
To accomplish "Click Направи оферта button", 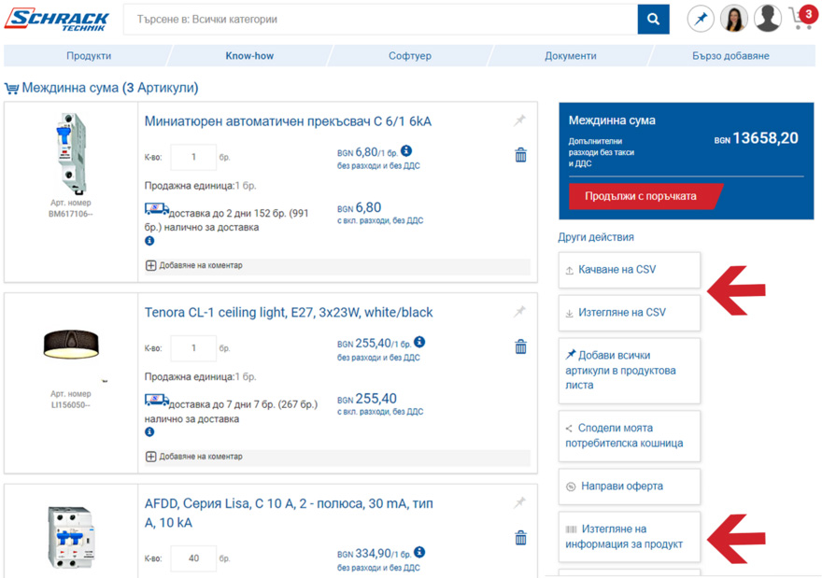I will coord(629,486).
